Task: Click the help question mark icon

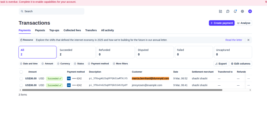Action: 228,11
